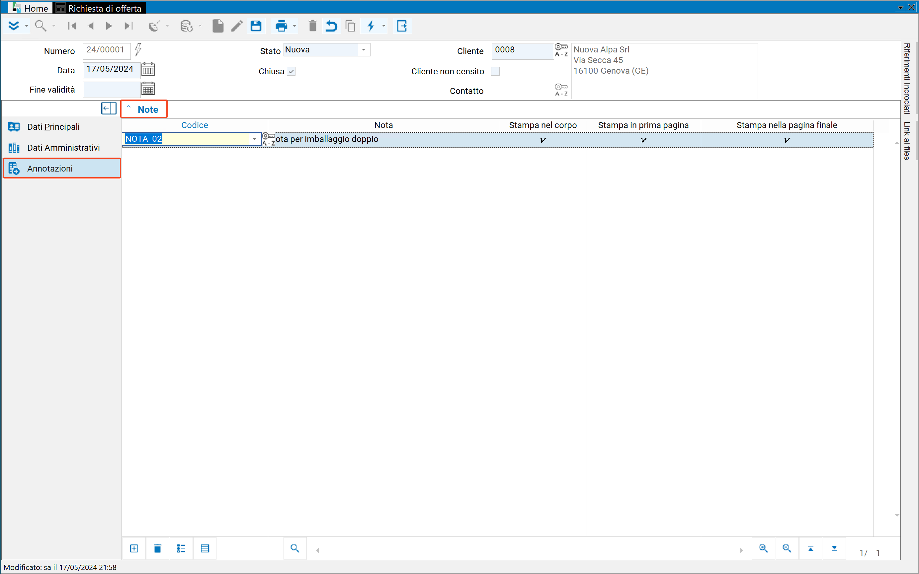Click the grid search magnifier icon
The height and width of the screenshot is (574, 919).
coord(295,548)
